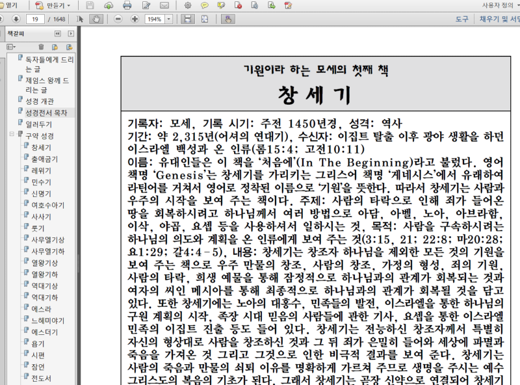
Task: Click the PDF sign pencil icon
Action: point(288,5)
